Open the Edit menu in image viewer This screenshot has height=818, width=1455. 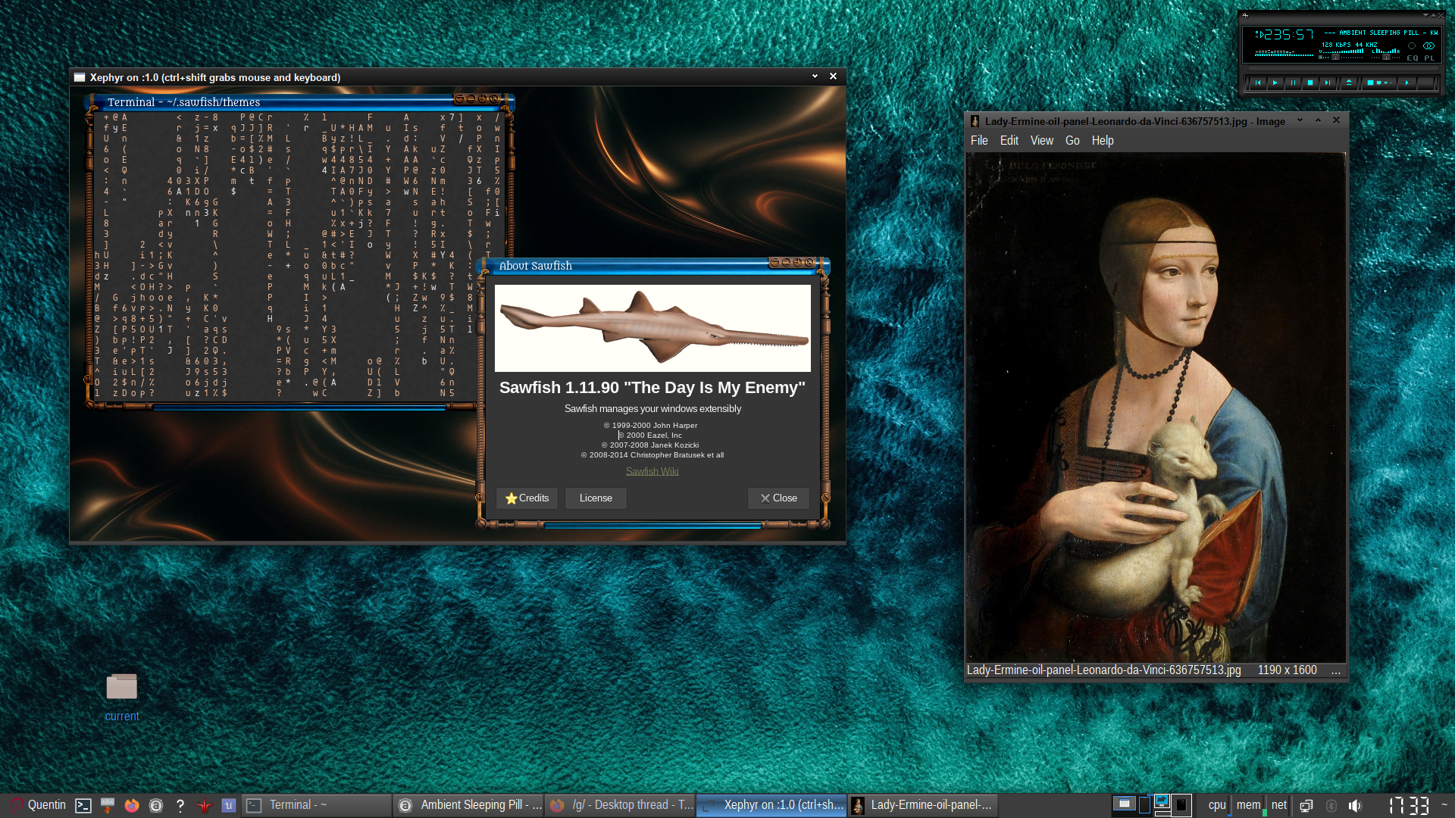pos(1009,141)
